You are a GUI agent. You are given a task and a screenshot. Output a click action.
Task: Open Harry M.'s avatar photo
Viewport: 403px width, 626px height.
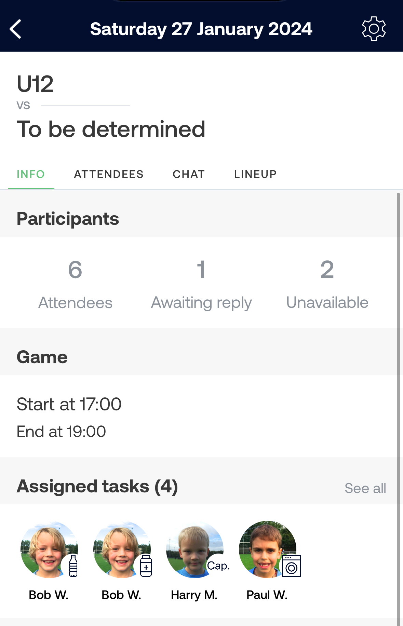194,549
